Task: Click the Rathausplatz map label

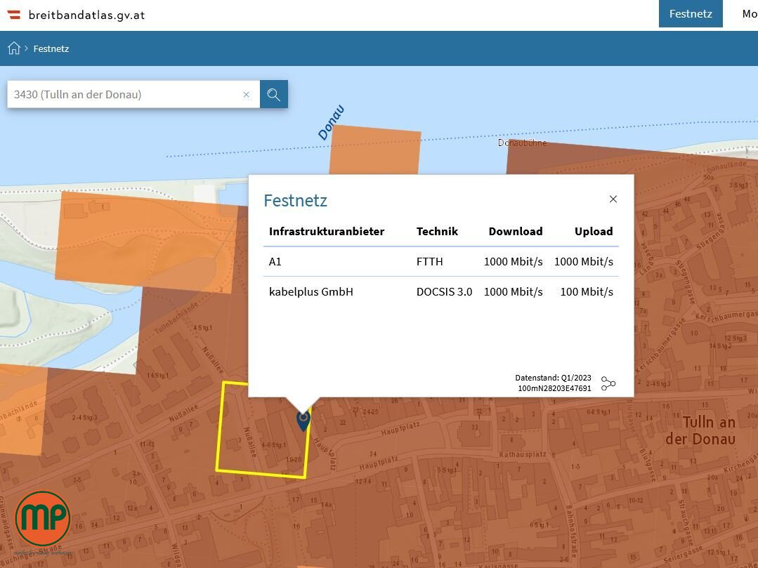Action: click(523, 454)
